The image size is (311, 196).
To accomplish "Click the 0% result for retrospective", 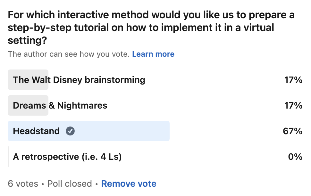I will pos(295,157).
